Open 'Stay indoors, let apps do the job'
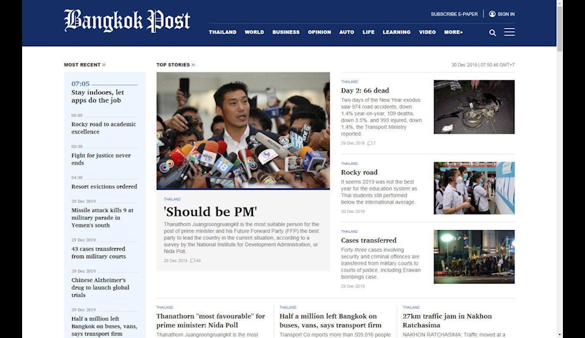This screenshot has width=585, height=338. point(97,96)
